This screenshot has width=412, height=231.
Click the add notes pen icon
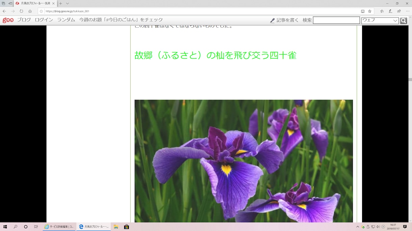tap(391, 11)
